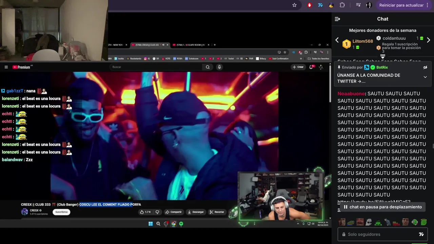This screenshot has height=244, width=434.
Task: Click Compartir to share the video
Action: 174,212
